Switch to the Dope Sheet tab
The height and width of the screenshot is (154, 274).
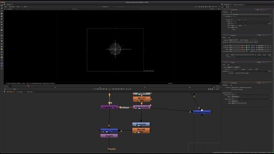point(30,92)
